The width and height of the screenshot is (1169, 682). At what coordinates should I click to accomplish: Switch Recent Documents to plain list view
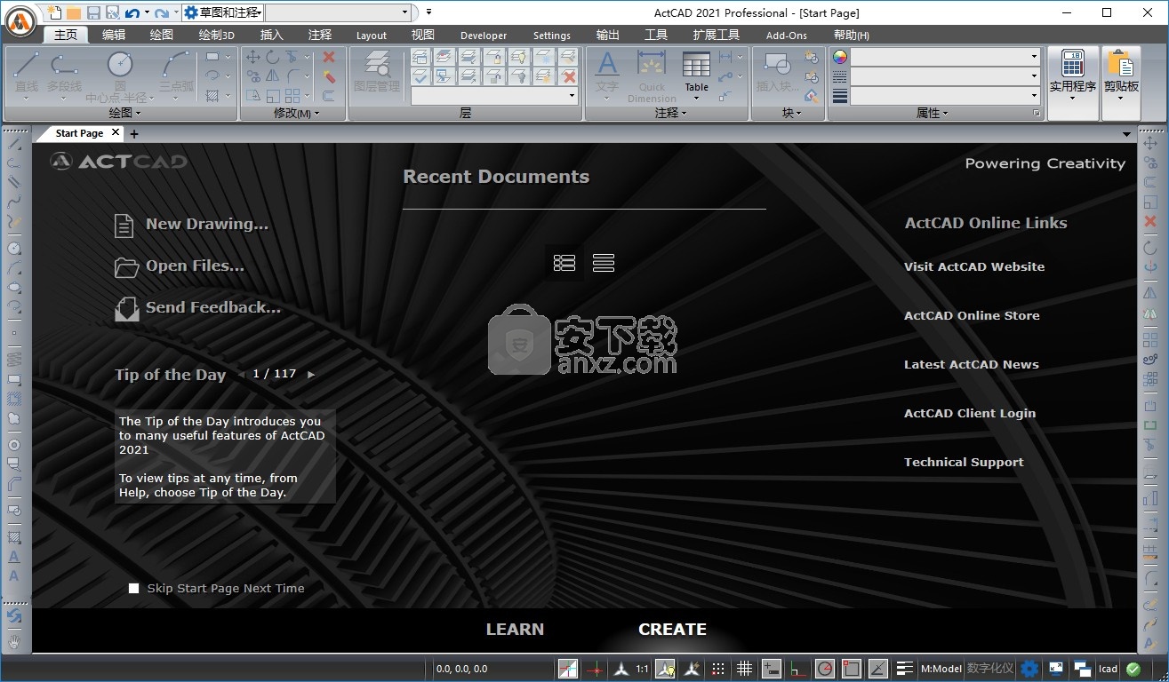604,263
